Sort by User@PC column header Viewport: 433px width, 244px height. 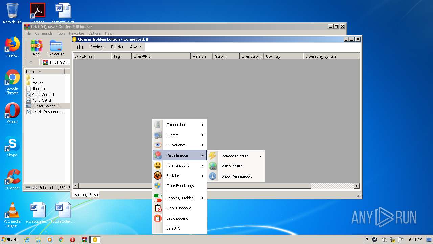point(161,56)
